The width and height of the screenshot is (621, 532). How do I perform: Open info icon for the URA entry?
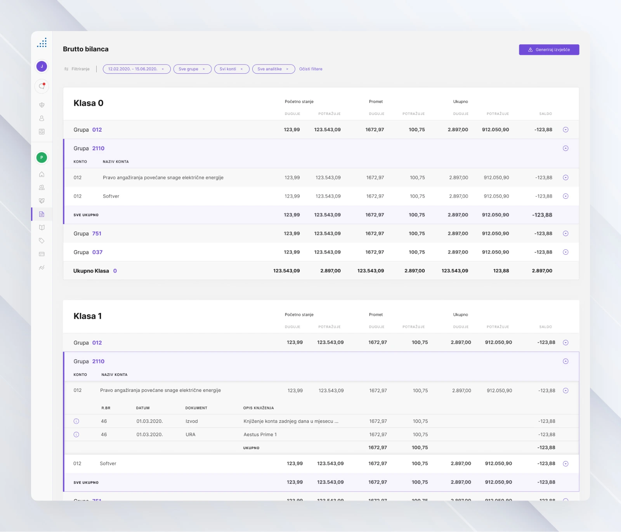coord(76,435)
